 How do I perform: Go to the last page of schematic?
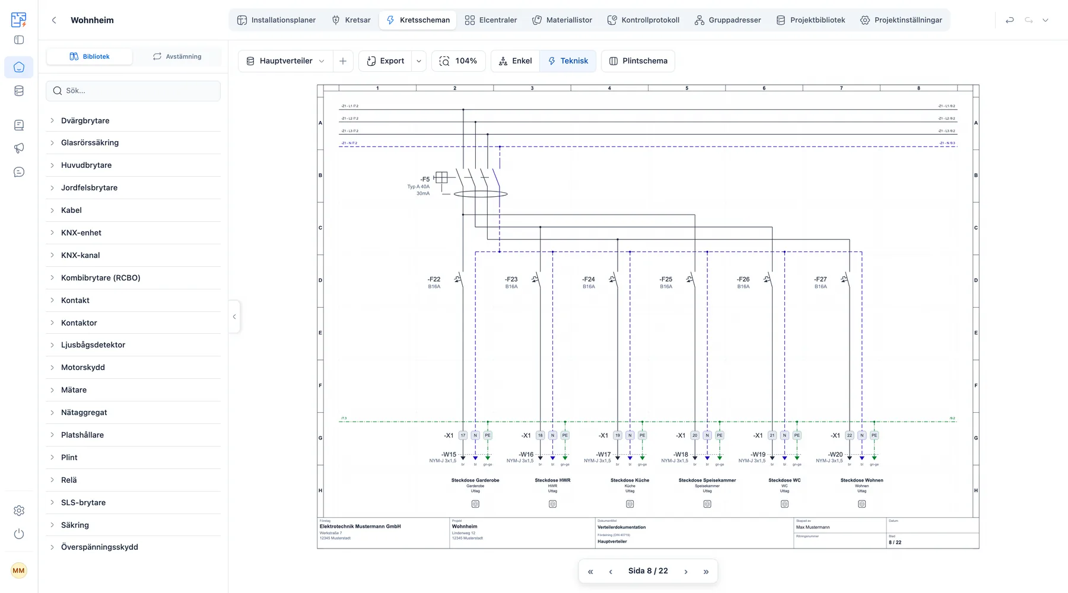(x=706, y=572)
